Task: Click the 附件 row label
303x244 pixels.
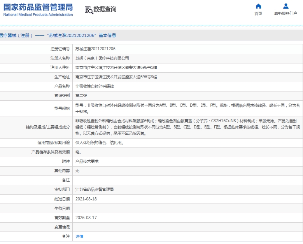Action: point(66,161)
